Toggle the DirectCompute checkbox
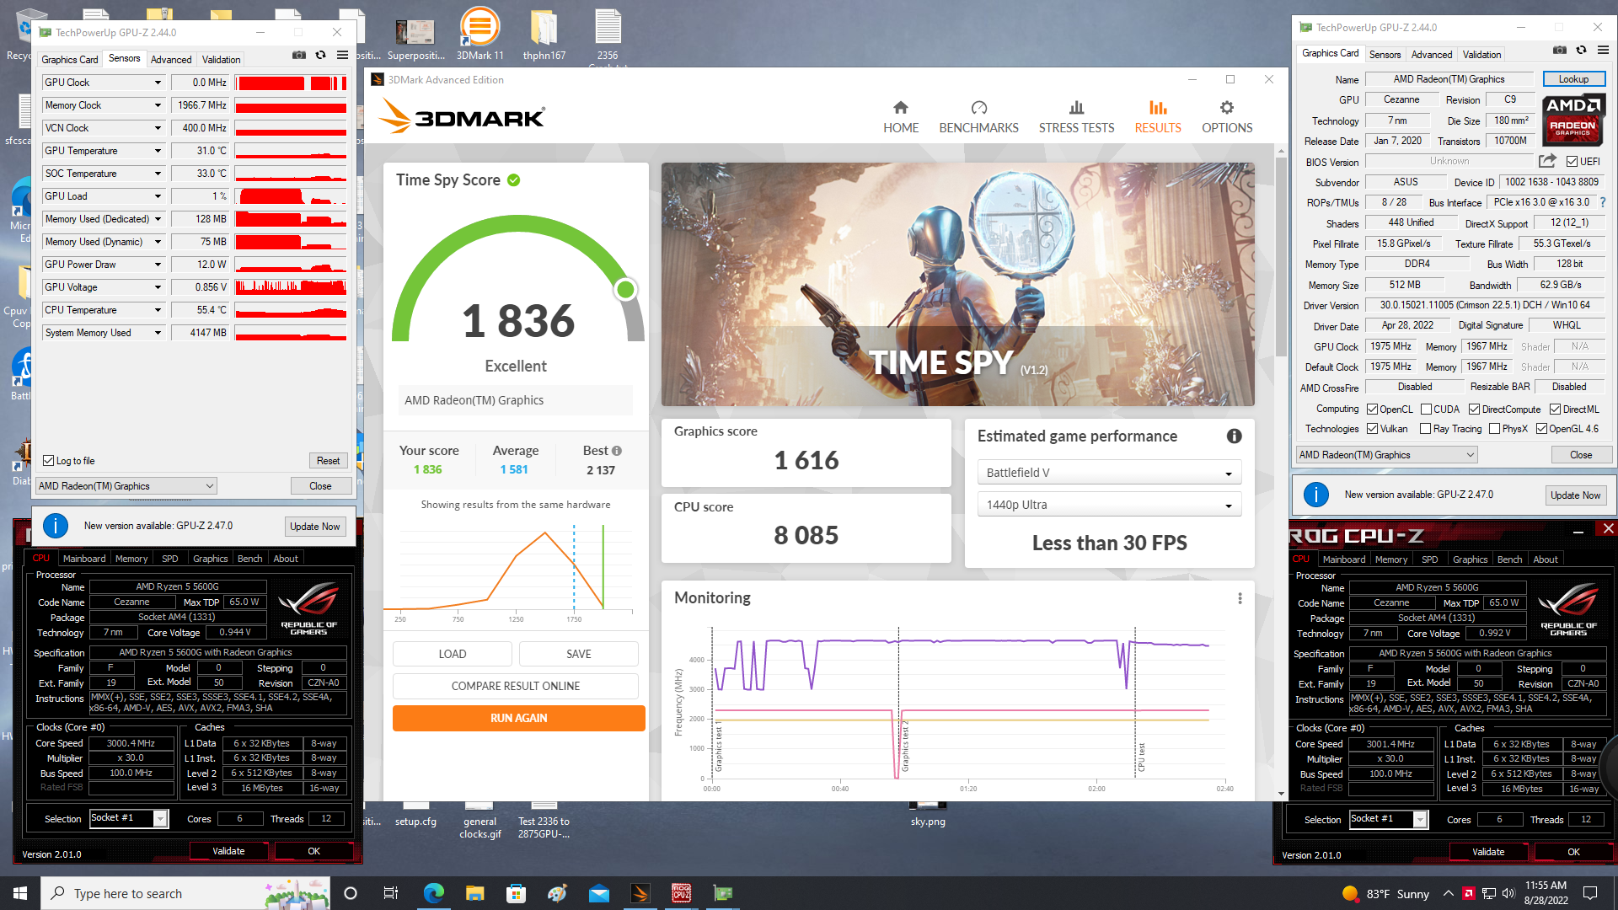This screenshot has width=1618, height=910. point(1474,409)
